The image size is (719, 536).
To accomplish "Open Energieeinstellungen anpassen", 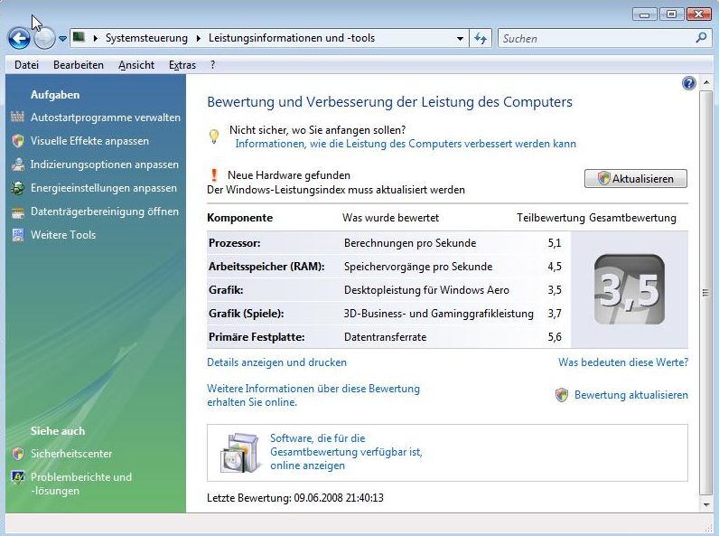I will [x=104, y=188].
